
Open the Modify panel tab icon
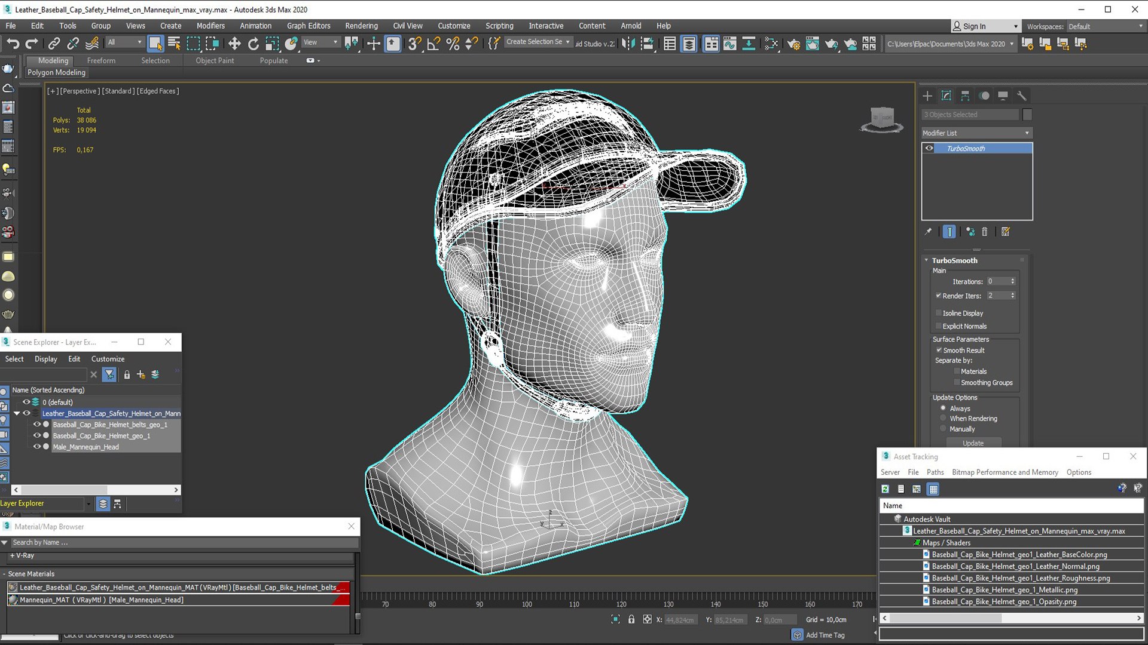947,96
